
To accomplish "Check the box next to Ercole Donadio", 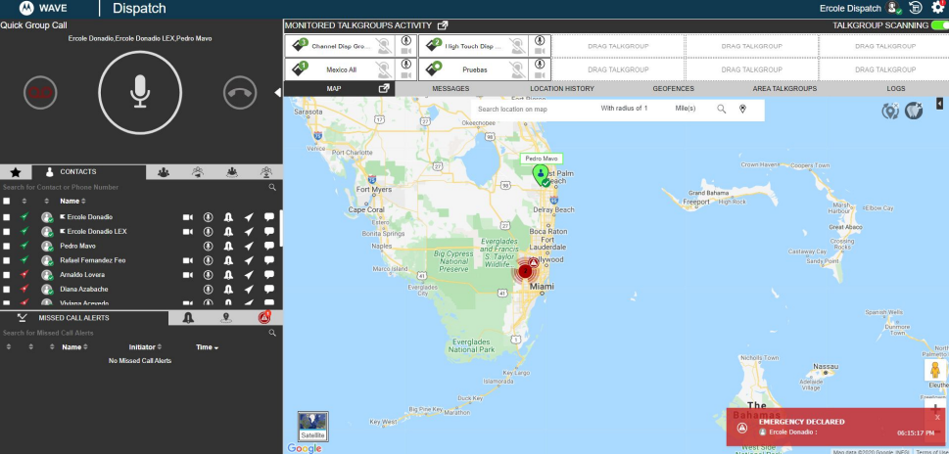I will (x=6, y=216).
